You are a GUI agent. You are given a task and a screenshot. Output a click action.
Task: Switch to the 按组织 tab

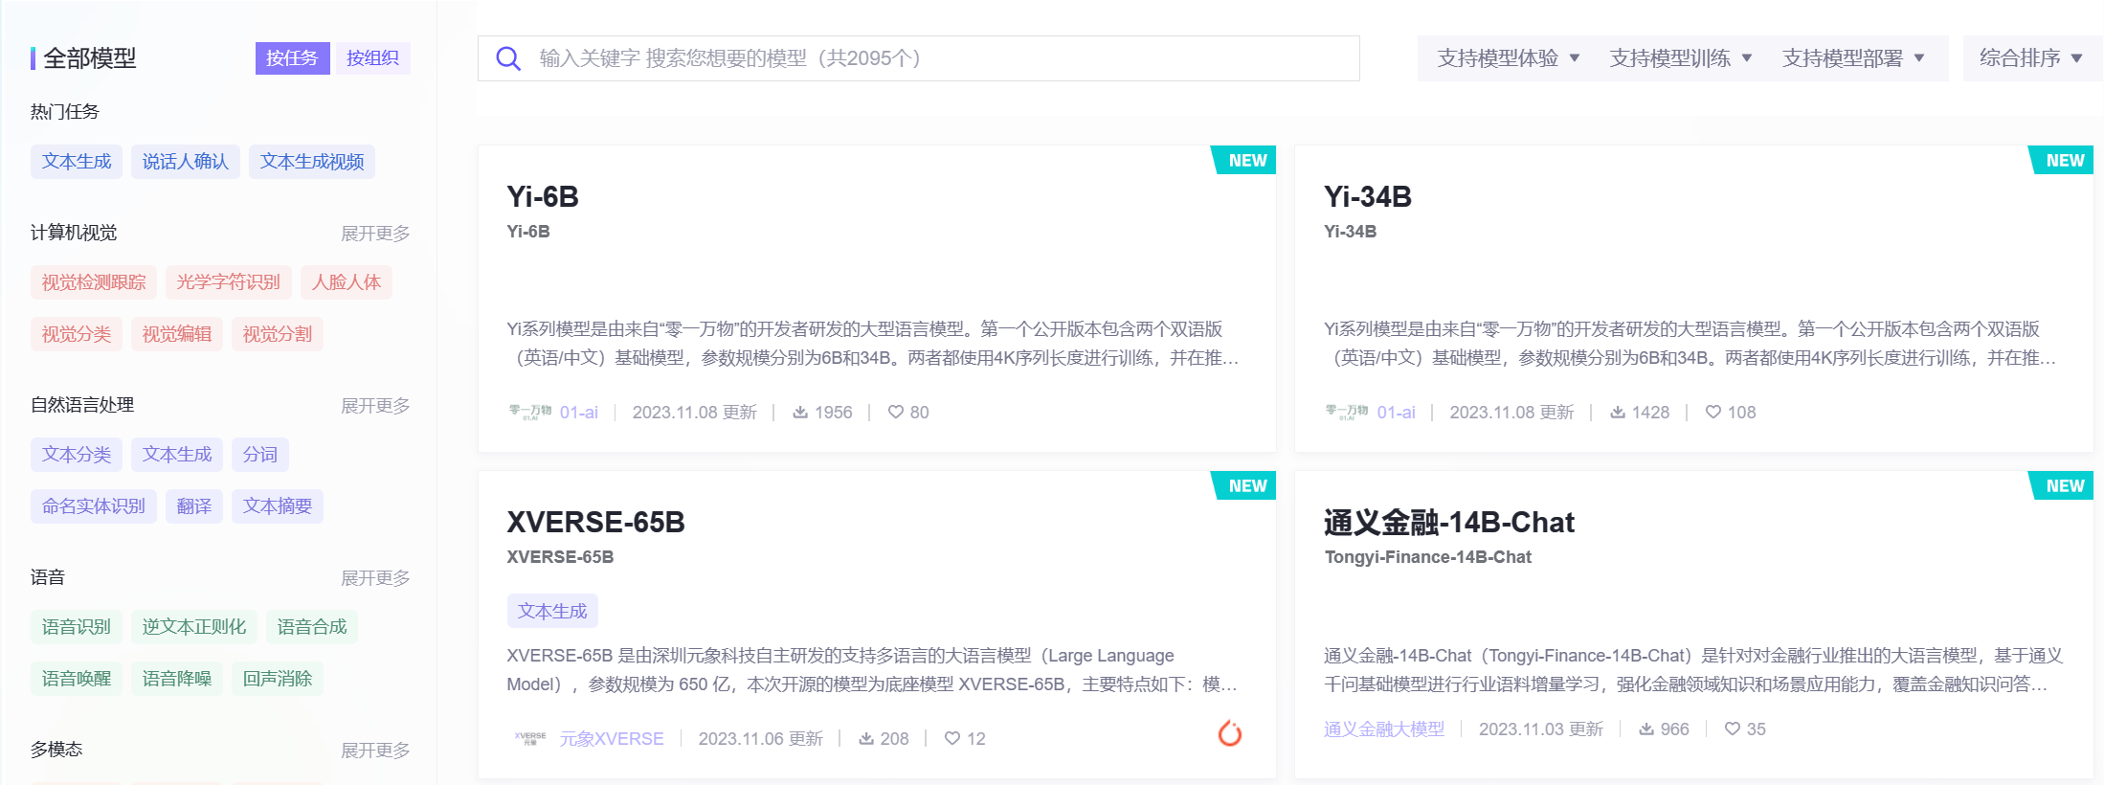[x=372, y=58]
